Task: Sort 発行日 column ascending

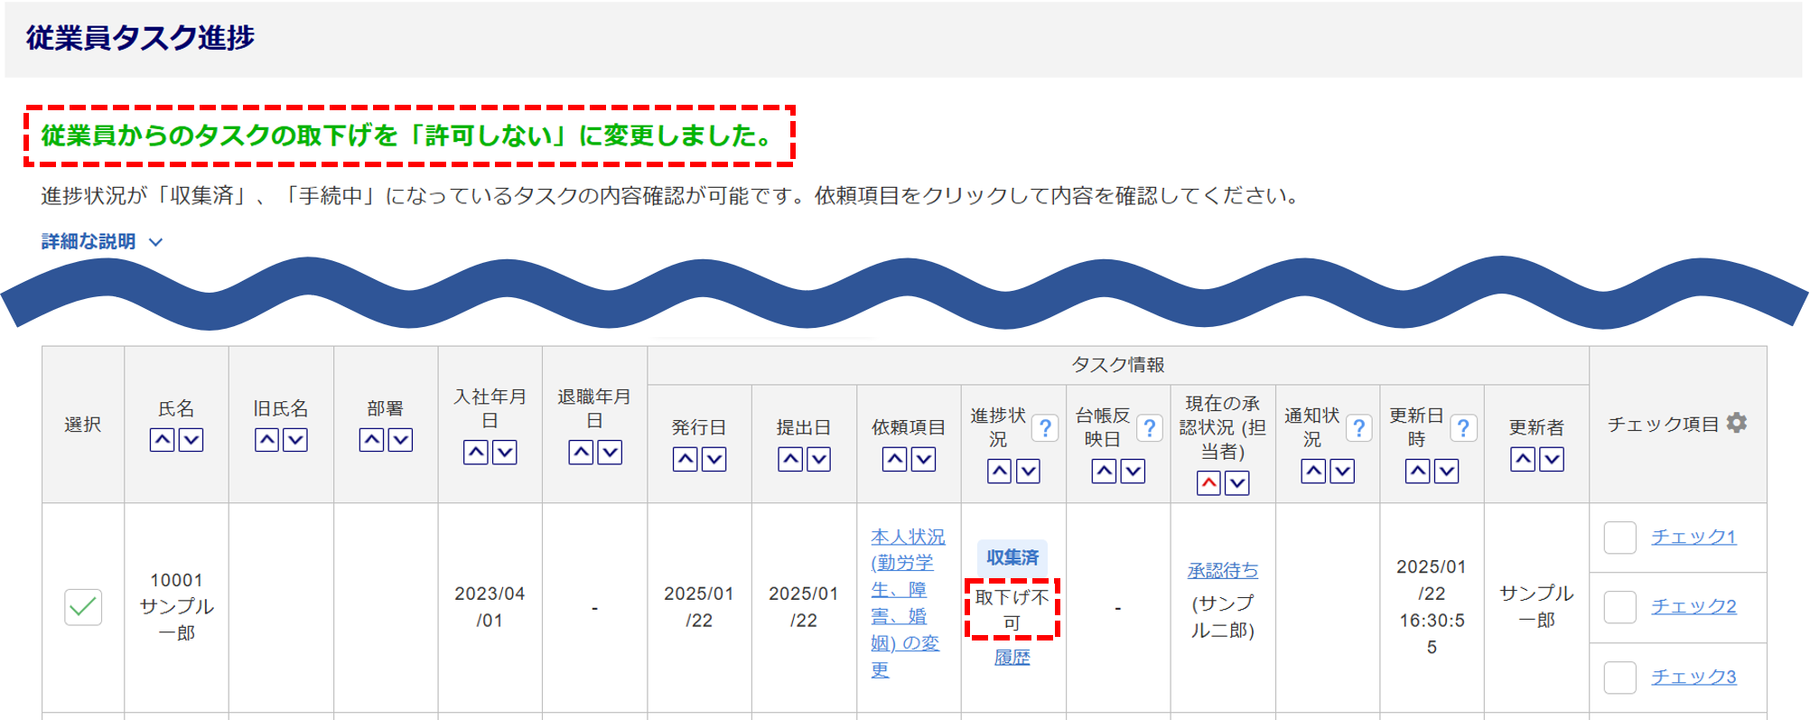Action: click(686, 460)
